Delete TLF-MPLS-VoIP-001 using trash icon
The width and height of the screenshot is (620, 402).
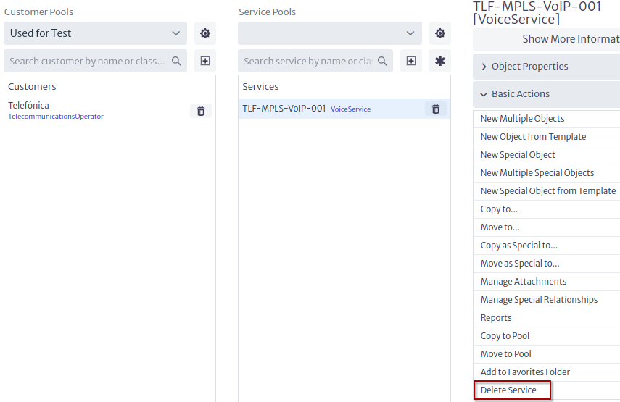coord(436,109)
